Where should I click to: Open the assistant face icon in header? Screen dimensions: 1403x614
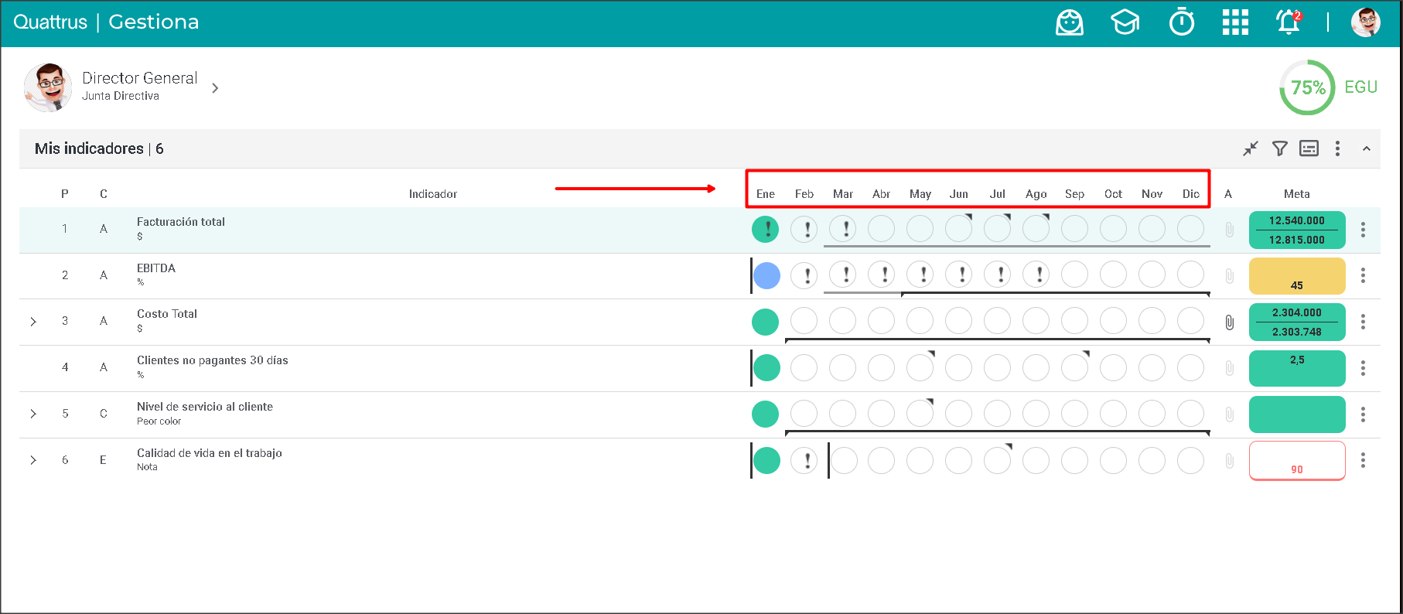[1070, 22]
